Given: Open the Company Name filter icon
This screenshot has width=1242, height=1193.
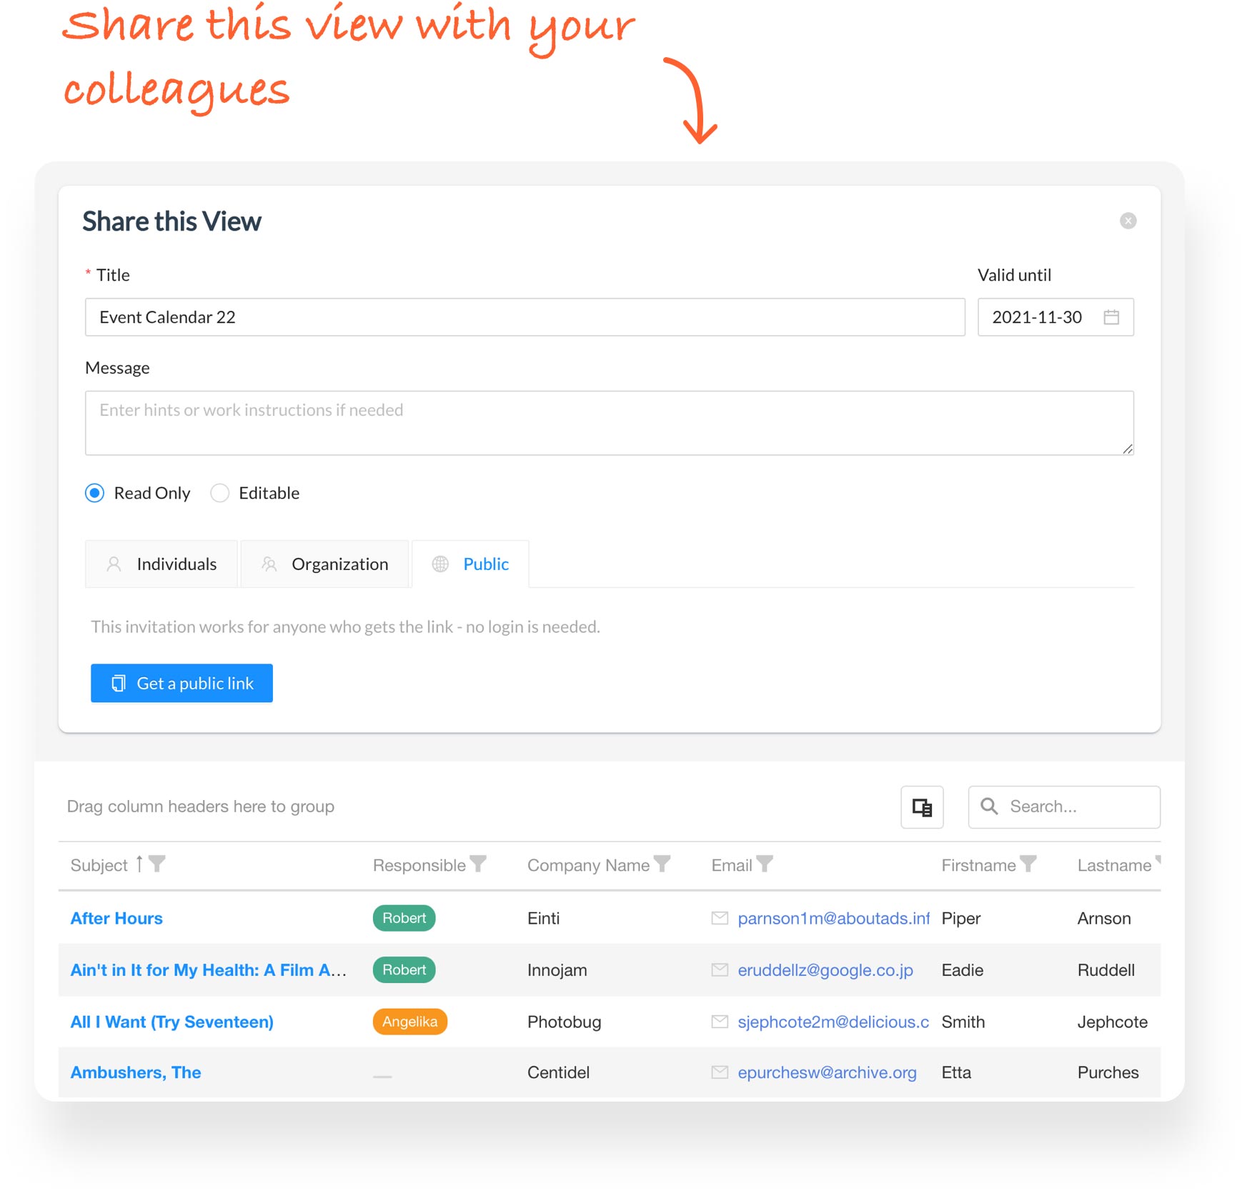Looking at the screenshot, I should tap(662, 864).
